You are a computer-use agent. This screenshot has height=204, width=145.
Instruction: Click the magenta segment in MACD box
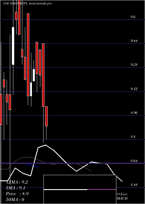[x=101, y=189]
